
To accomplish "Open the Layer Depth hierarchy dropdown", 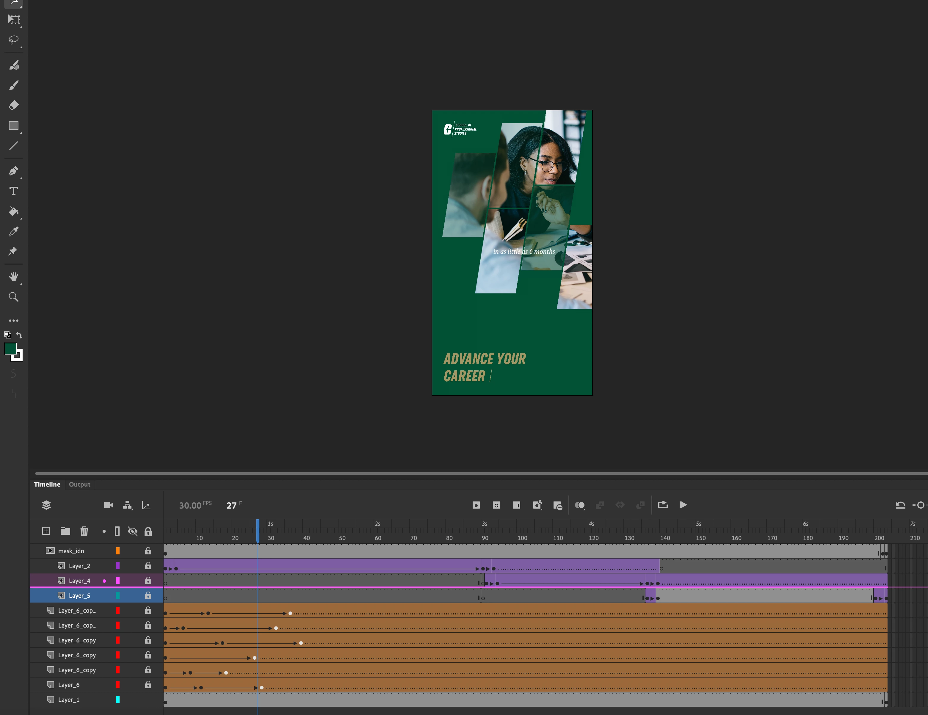I will pyautogui.click(x=128, y=505).
